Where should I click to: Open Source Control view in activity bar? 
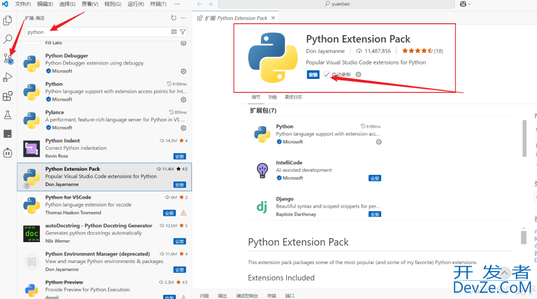click(x=8, y=59)
